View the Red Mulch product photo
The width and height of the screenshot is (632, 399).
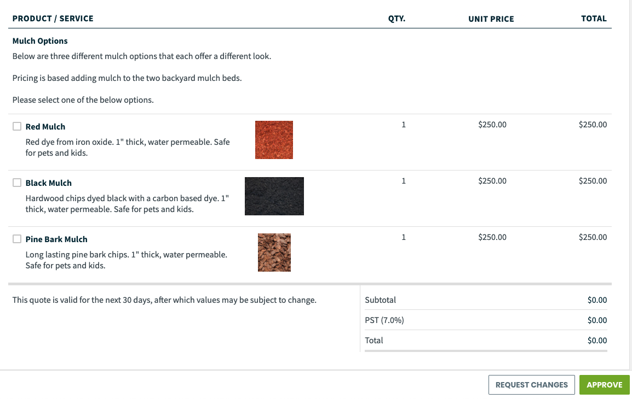(x=274, y=139)
